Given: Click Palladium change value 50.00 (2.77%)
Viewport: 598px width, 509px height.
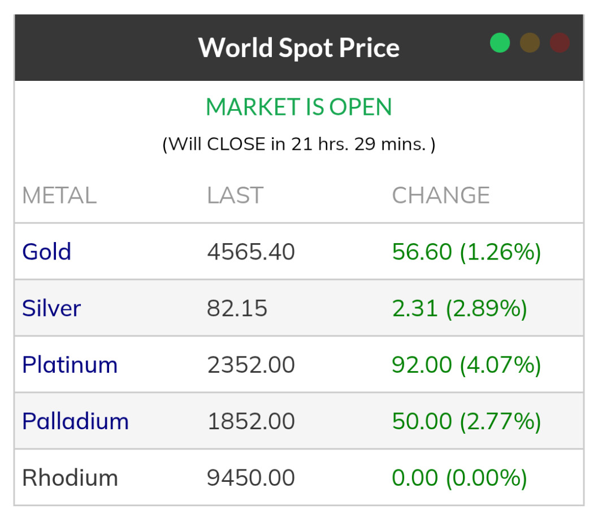Looking at the screenshot, I should click(x=467, y=421).
